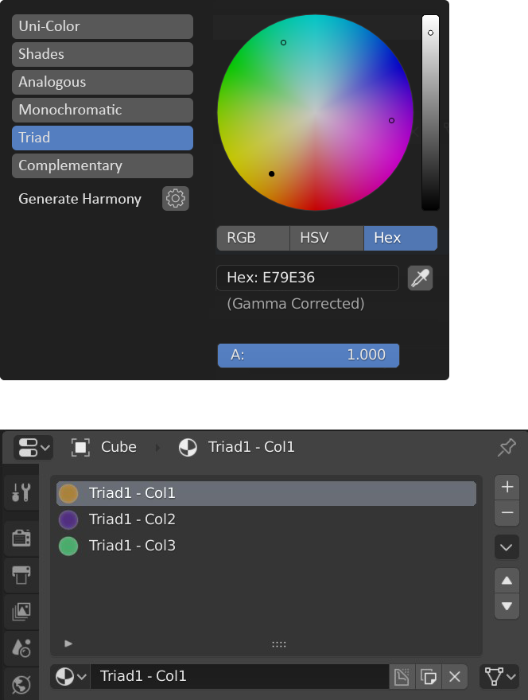Click material icon in breadcrumb
The height and width of the screenshot is (700, 528).
click(188, 447)
